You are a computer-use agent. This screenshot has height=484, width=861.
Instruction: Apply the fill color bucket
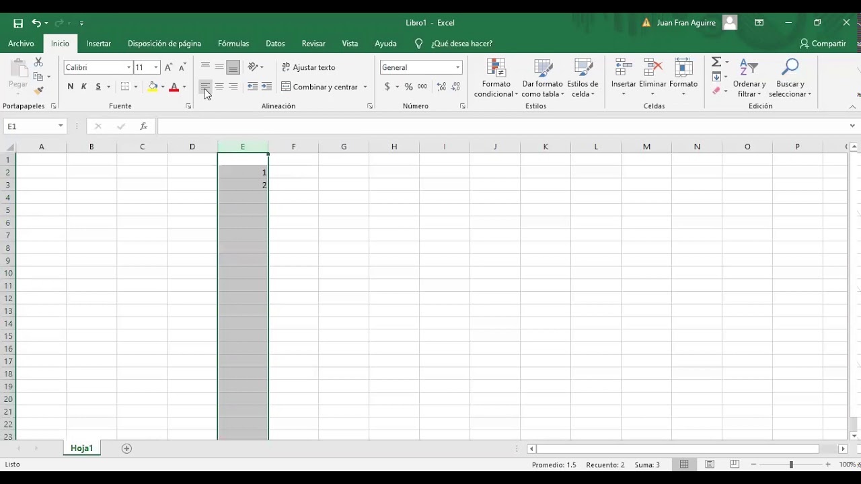(x=153, y=87)
